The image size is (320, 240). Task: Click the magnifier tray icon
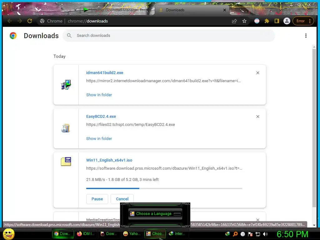tap(235, 234)
